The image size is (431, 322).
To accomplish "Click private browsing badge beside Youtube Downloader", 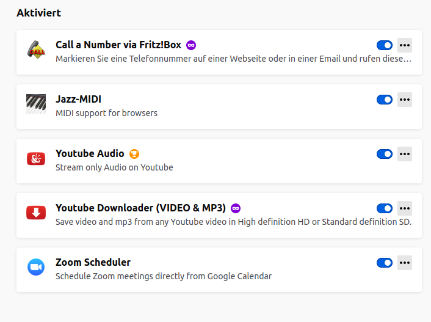I will point(236,208).
